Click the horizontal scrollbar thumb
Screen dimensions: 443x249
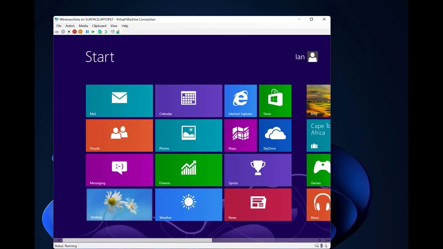pyautogui.click(x=137, y=240)
